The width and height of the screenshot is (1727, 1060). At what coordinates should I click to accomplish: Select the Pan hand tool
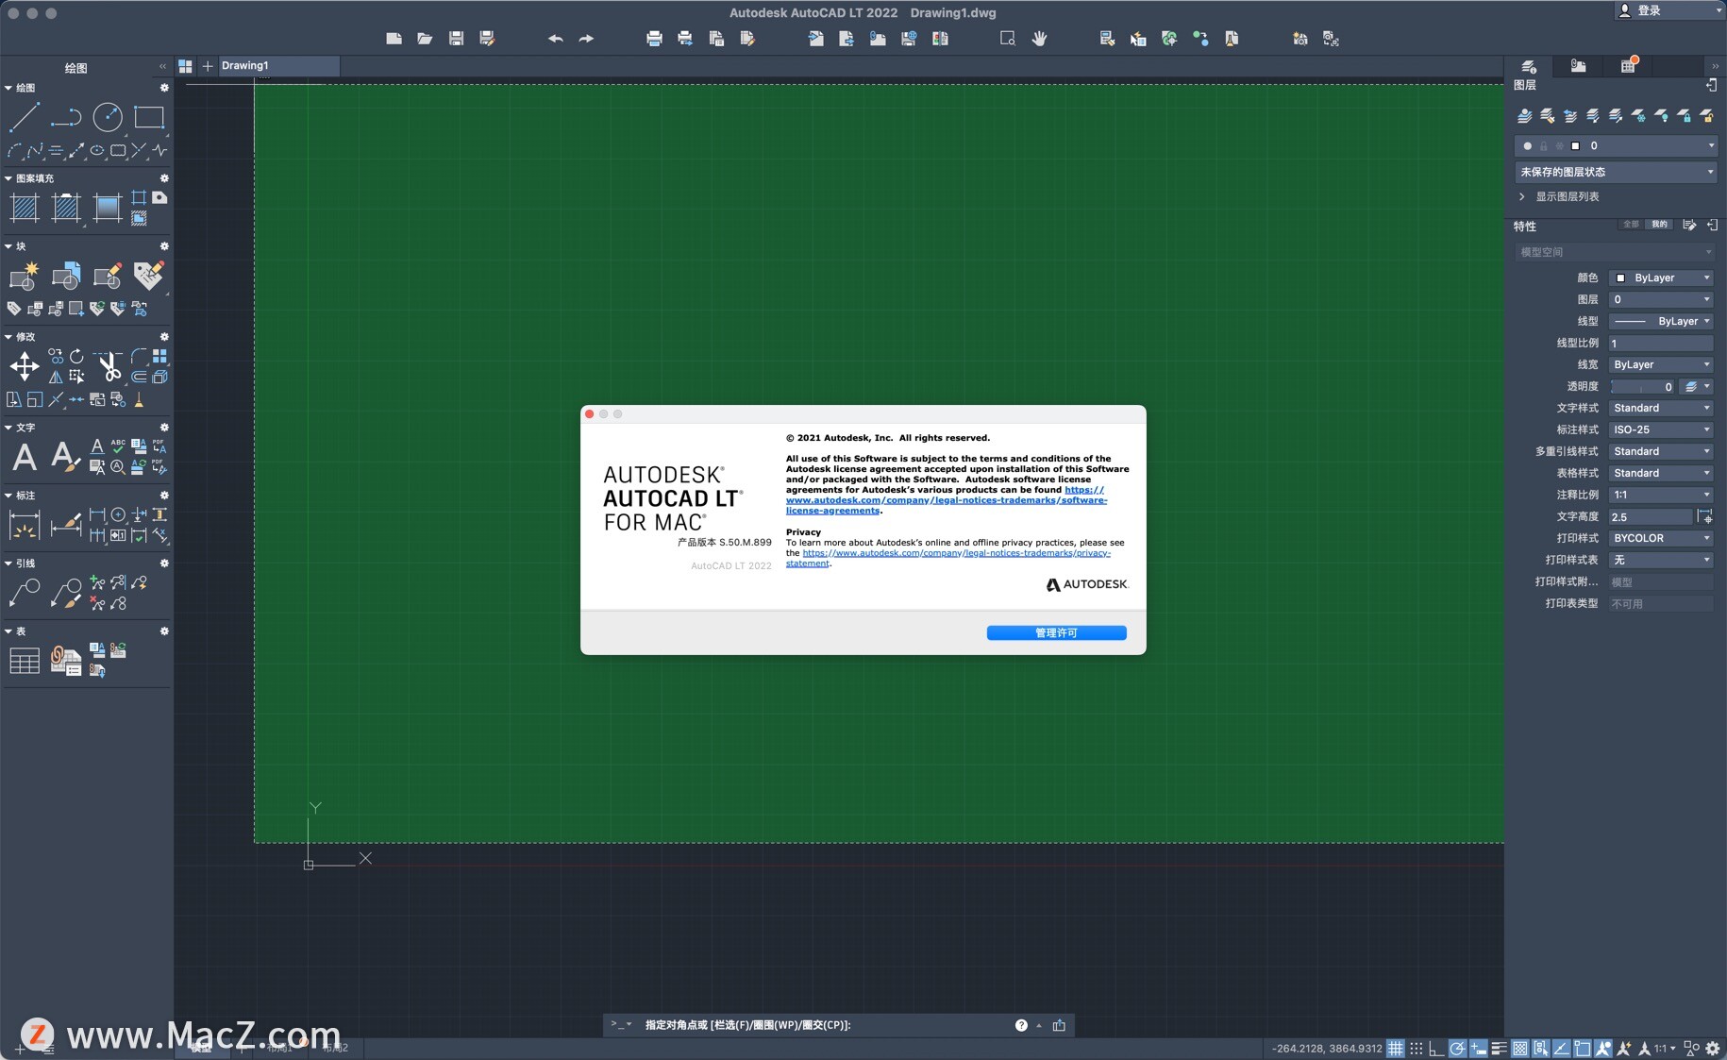pos(1039,39)
